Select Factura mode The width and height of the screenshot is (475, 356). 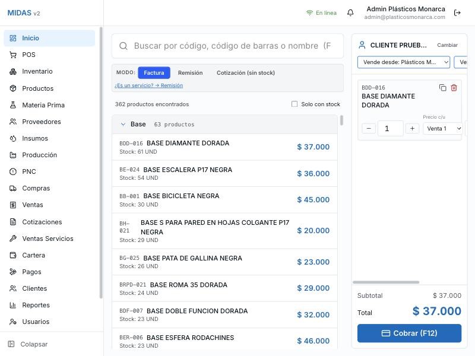pyautogui.click(x=154, y=73)
